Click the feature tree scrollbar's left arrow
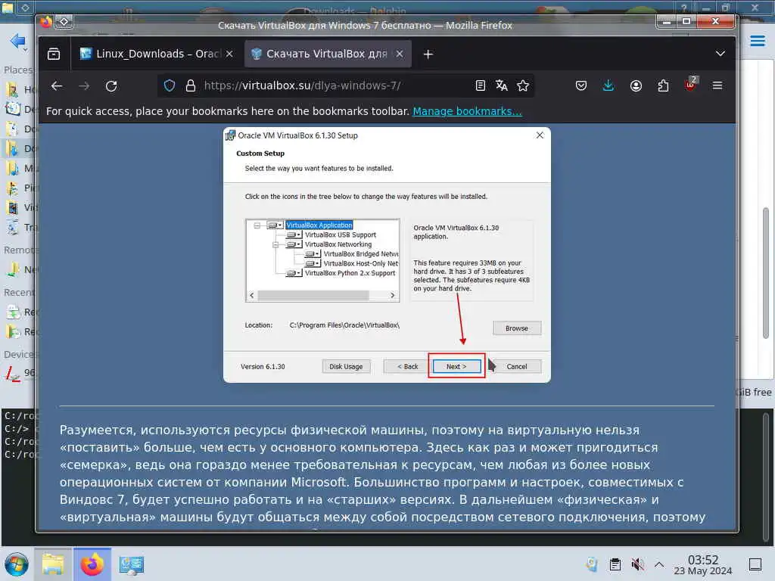Image resolution: width=775 pixels, height=581 pixels. [x=252, y=295]
